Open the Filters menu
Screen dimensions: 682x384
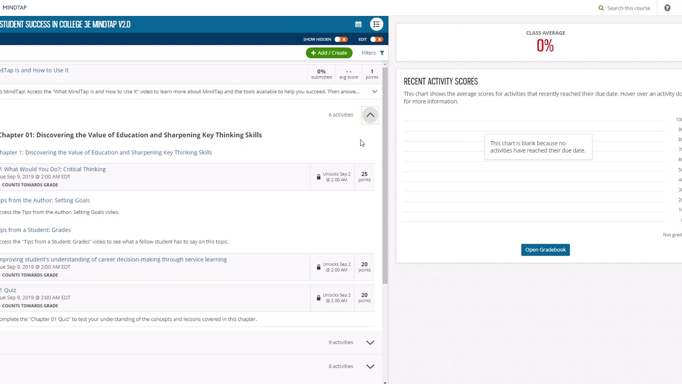(x=372, y=53)
